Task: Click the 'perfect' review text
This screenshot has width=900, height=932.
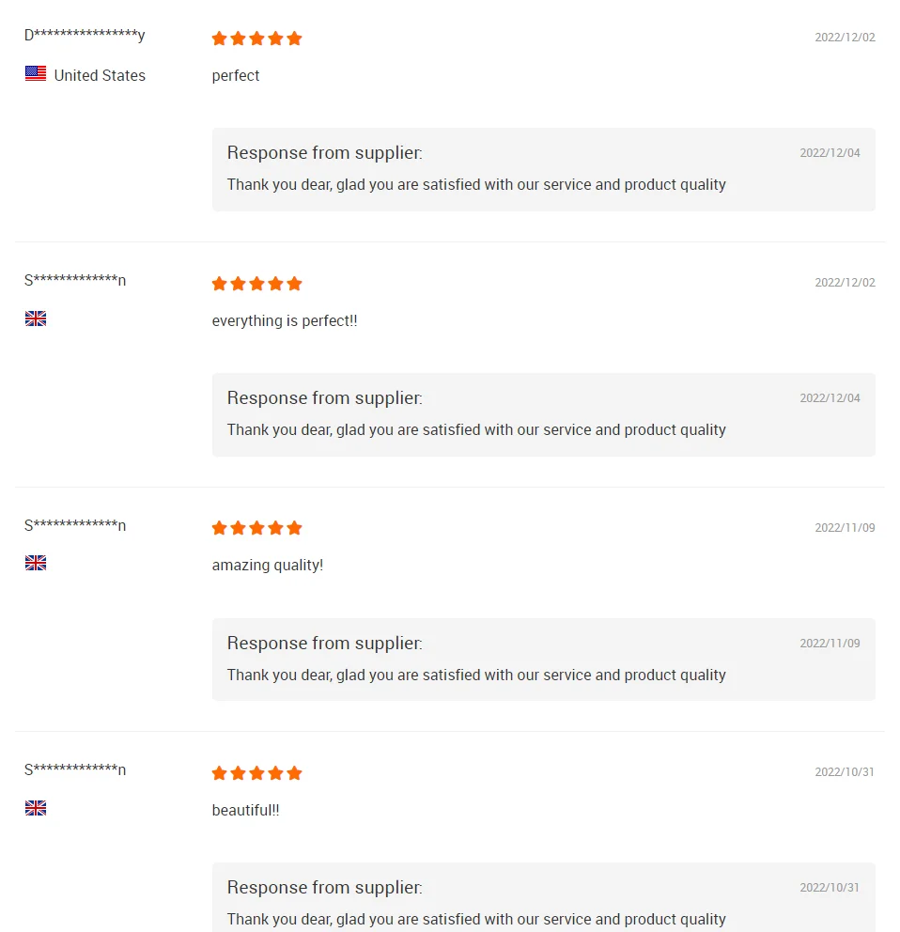Action: click(x=236, y=75)
